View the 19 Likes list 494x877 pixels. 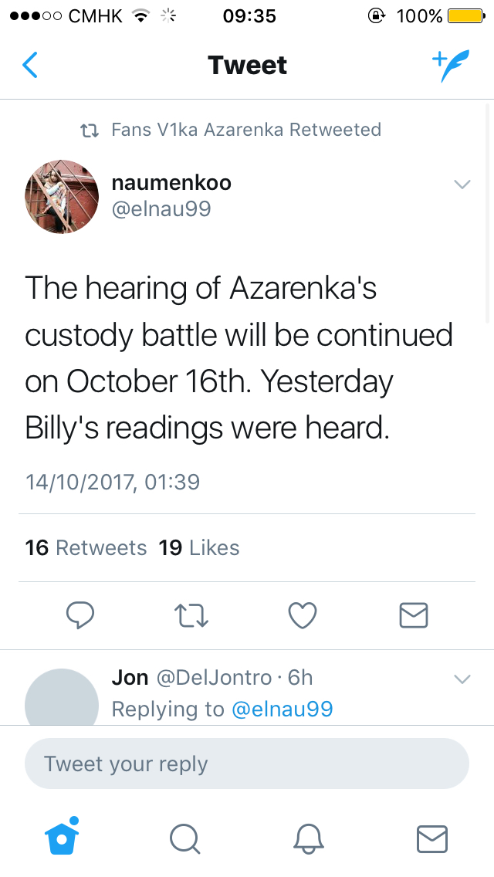[x=198, y=548]
